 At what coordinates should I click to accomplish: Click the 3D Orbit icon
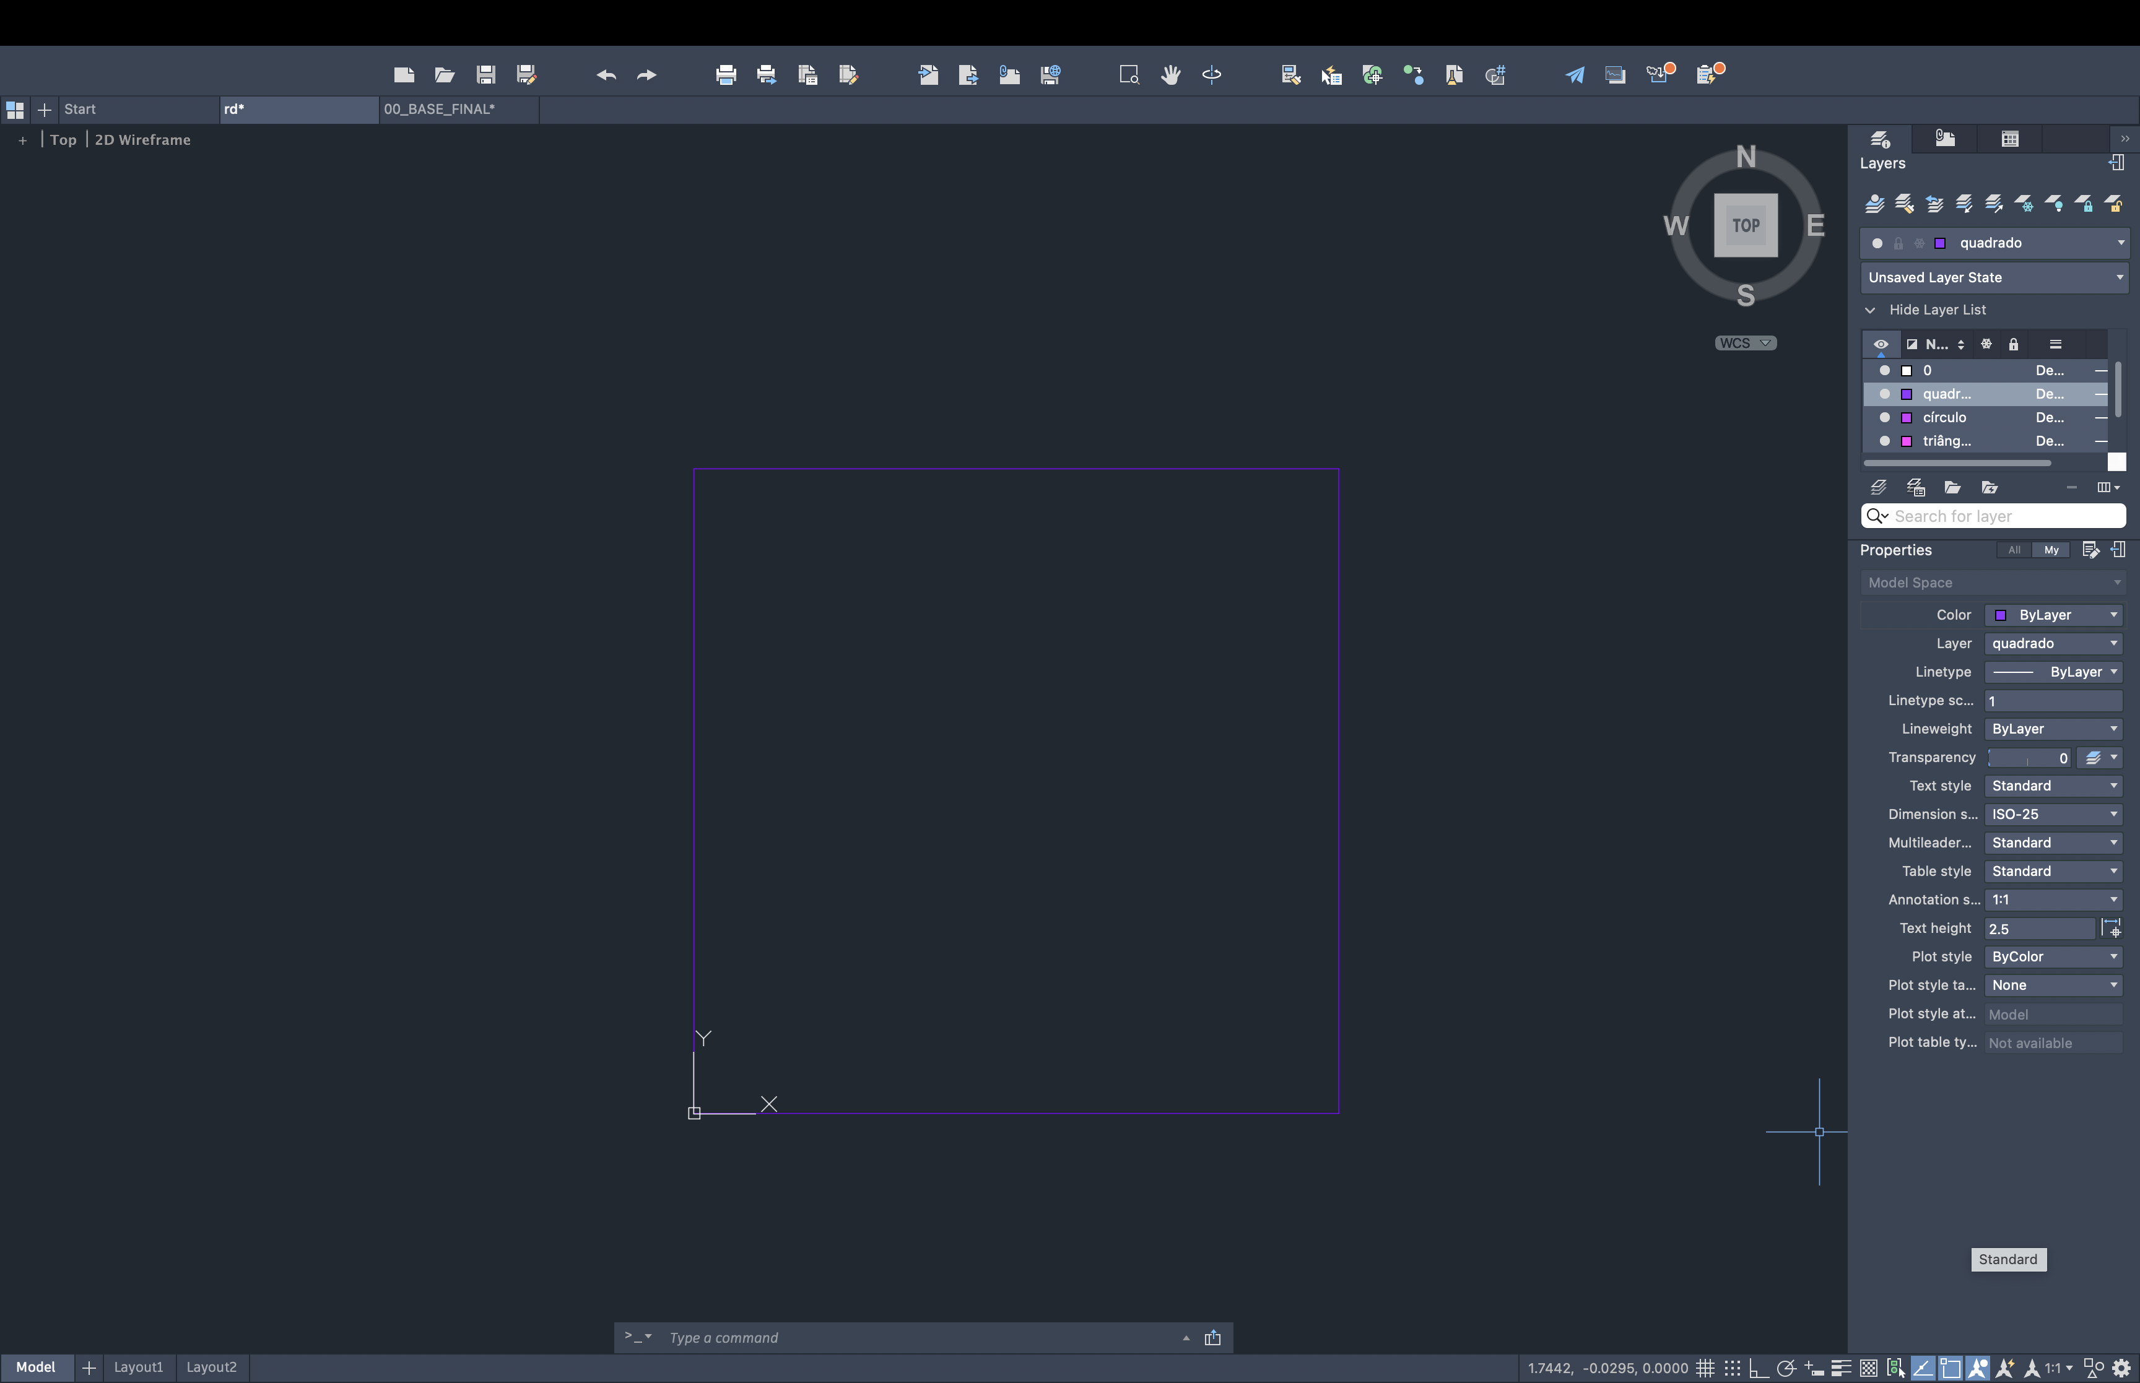1211,74
